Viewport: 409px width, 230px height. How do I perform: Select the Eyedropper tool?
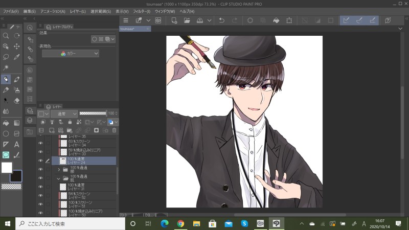tap(17, 57)
